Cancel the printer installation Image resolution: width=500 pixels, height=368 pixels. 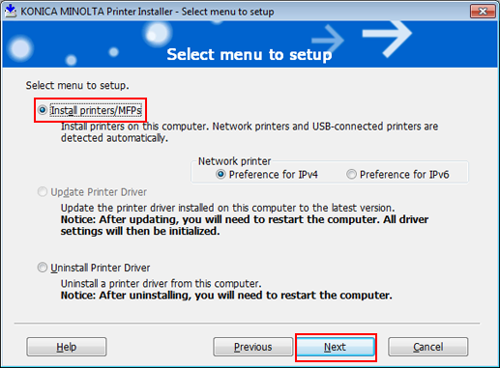(x=427, y=347)
